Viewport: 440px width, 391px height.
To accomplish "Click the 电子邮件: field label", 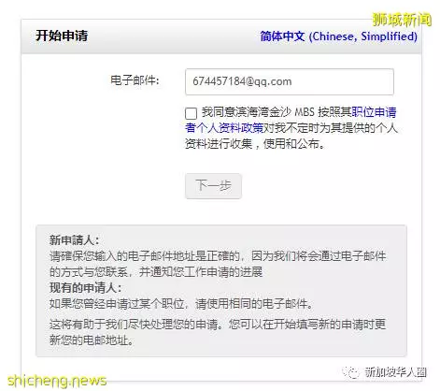I will point(135,80).
